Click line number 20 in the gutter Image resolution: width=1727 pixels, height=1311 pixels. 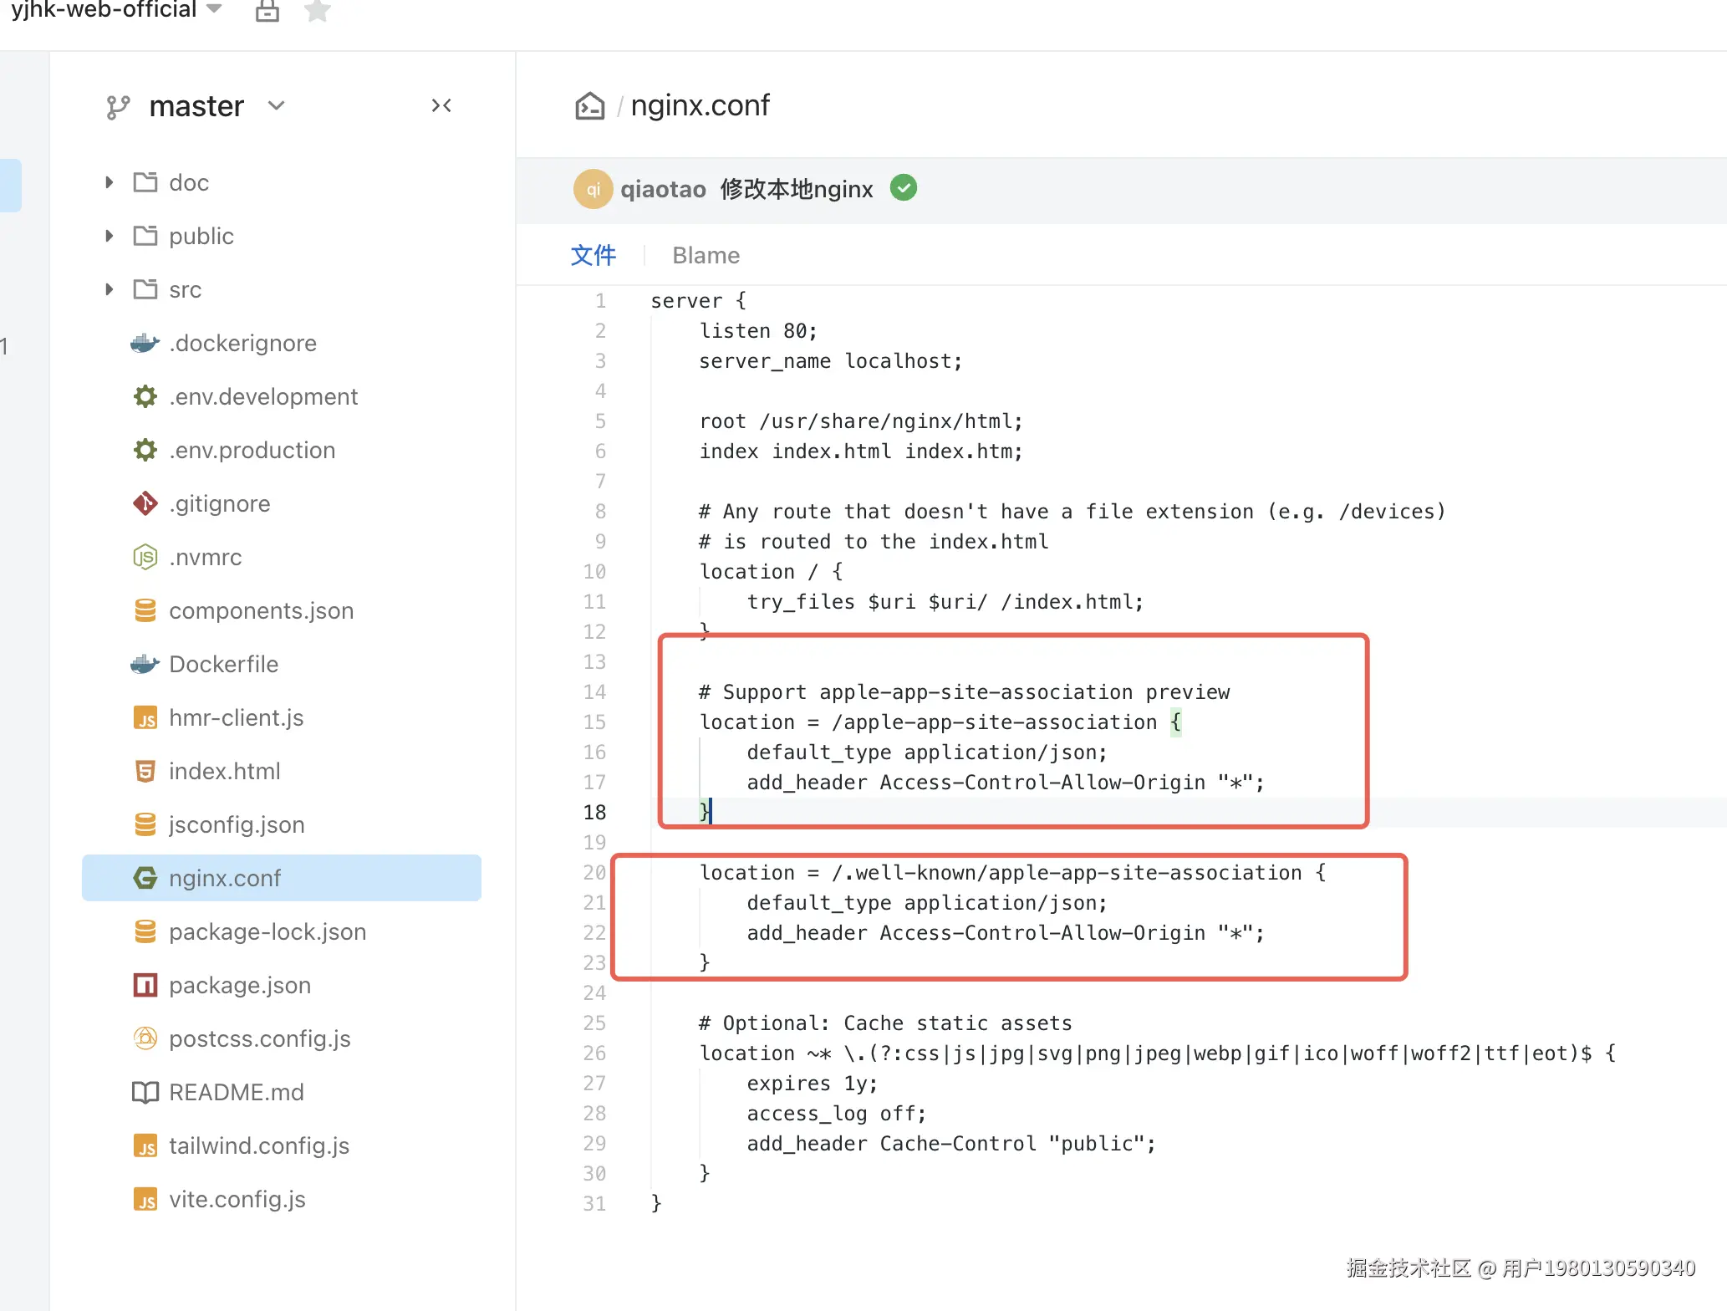[x=594, y=872]
